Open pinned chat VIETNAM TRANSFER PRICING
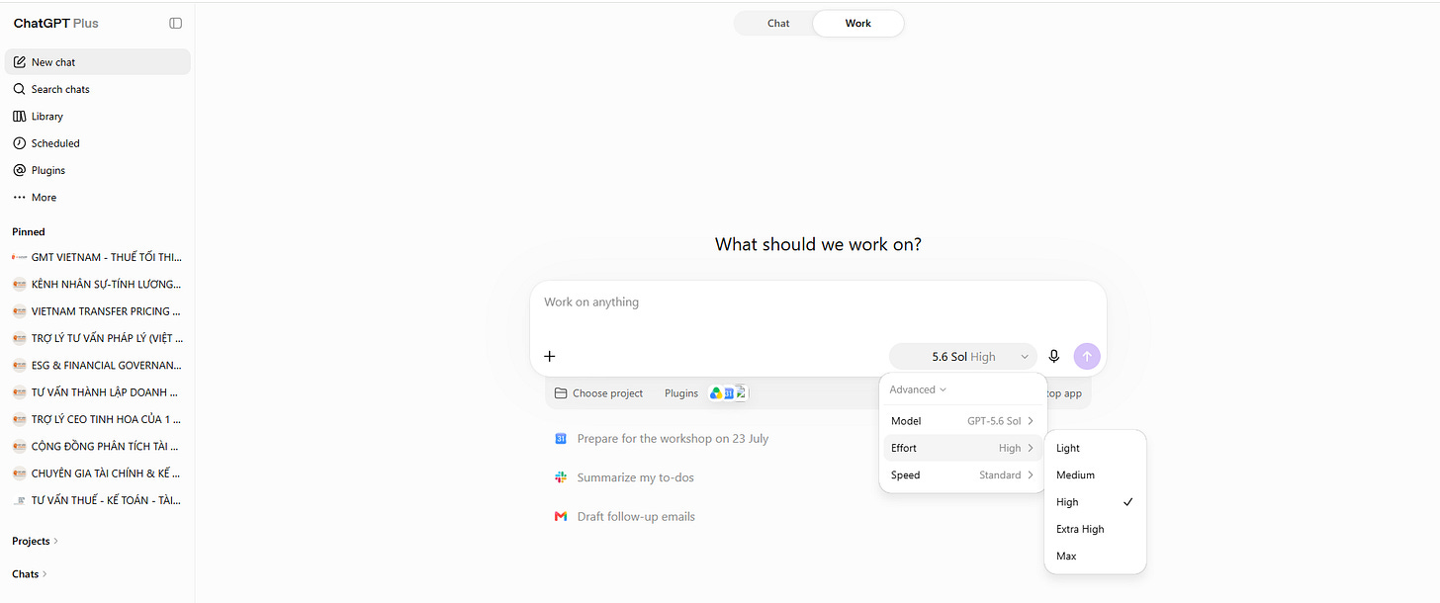The width and height of the screenshot is (1440, 603). coord(97,311)
